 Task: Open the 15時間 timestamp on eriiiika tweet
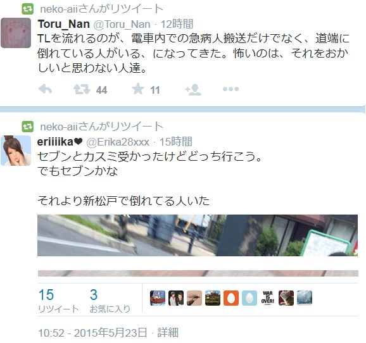coord(176,142)
